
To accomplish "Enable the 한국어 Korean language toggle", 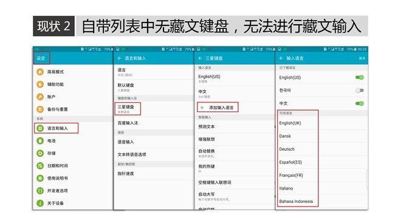I will 360,90.
